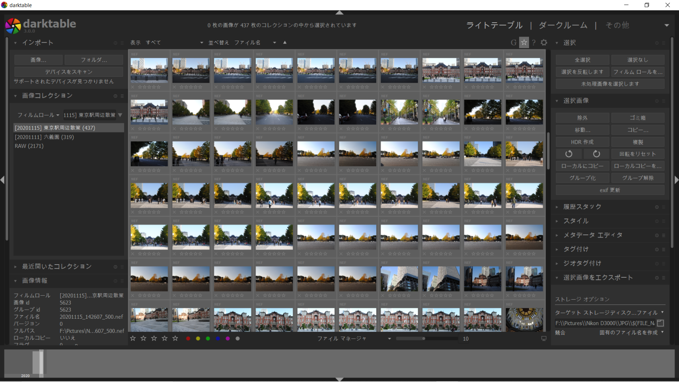The width and height of the screenshot is (679, 382).
Task: Open the ファイル マネージャ layout dropdown
Action: (354, 339)
